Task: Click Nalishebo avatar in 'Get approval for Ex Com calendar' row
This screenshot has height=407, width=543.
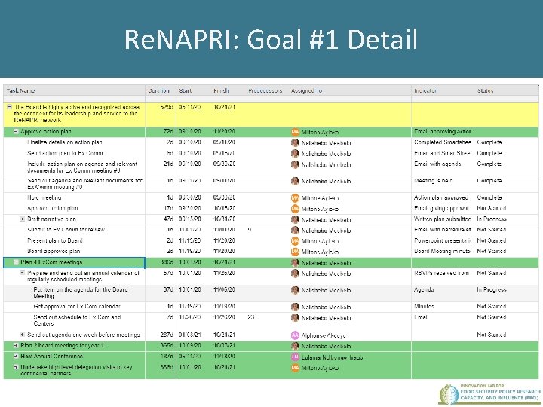Action: tap(295, 307)
